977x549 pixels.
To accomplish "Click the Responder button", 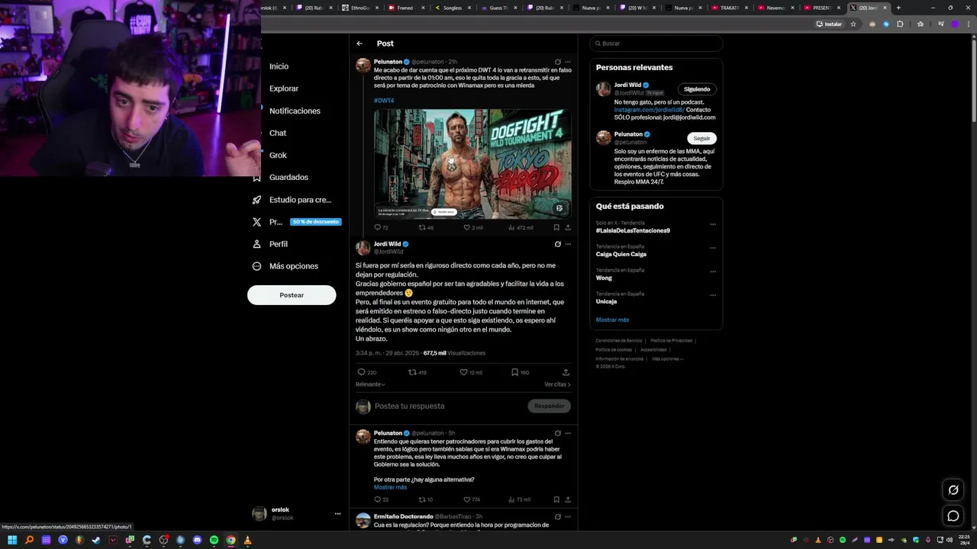I will click(549, 406).
